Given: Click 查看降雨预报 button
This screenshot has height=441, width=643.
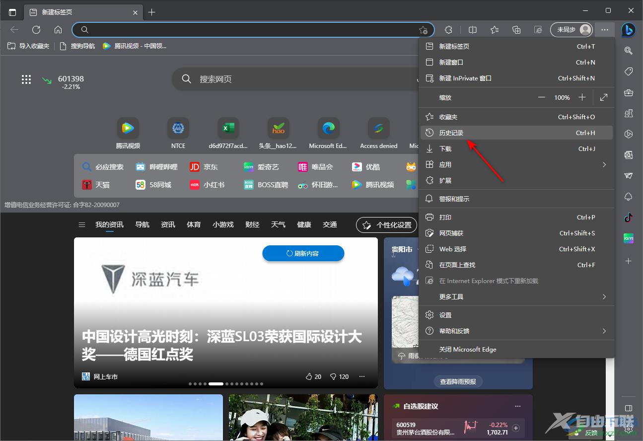Looking at the screenshot, I should click(458, 381).
